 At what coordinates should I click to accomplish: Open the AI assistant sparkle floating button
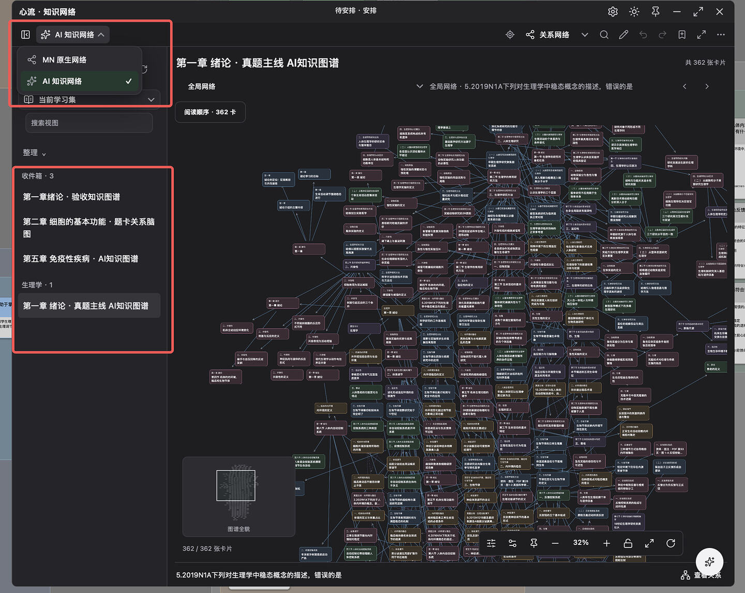[x=709, y=561]
